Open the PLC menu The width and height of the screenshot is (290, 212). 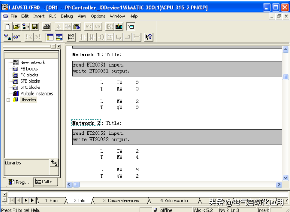pos(53,16)
